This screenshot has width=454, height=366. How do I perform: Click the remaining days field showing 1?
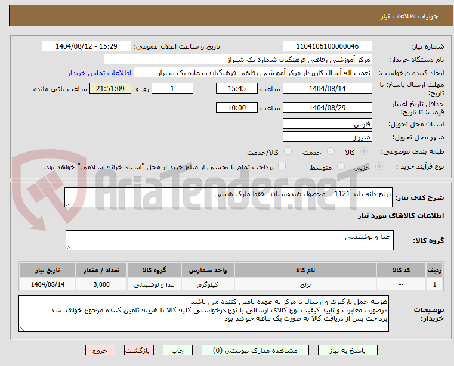click(x=172, y=89)
